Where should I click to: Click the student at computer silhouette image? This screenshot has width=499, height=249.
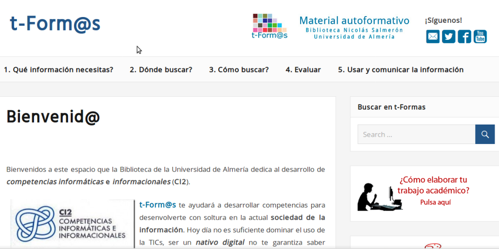point(380,197)
